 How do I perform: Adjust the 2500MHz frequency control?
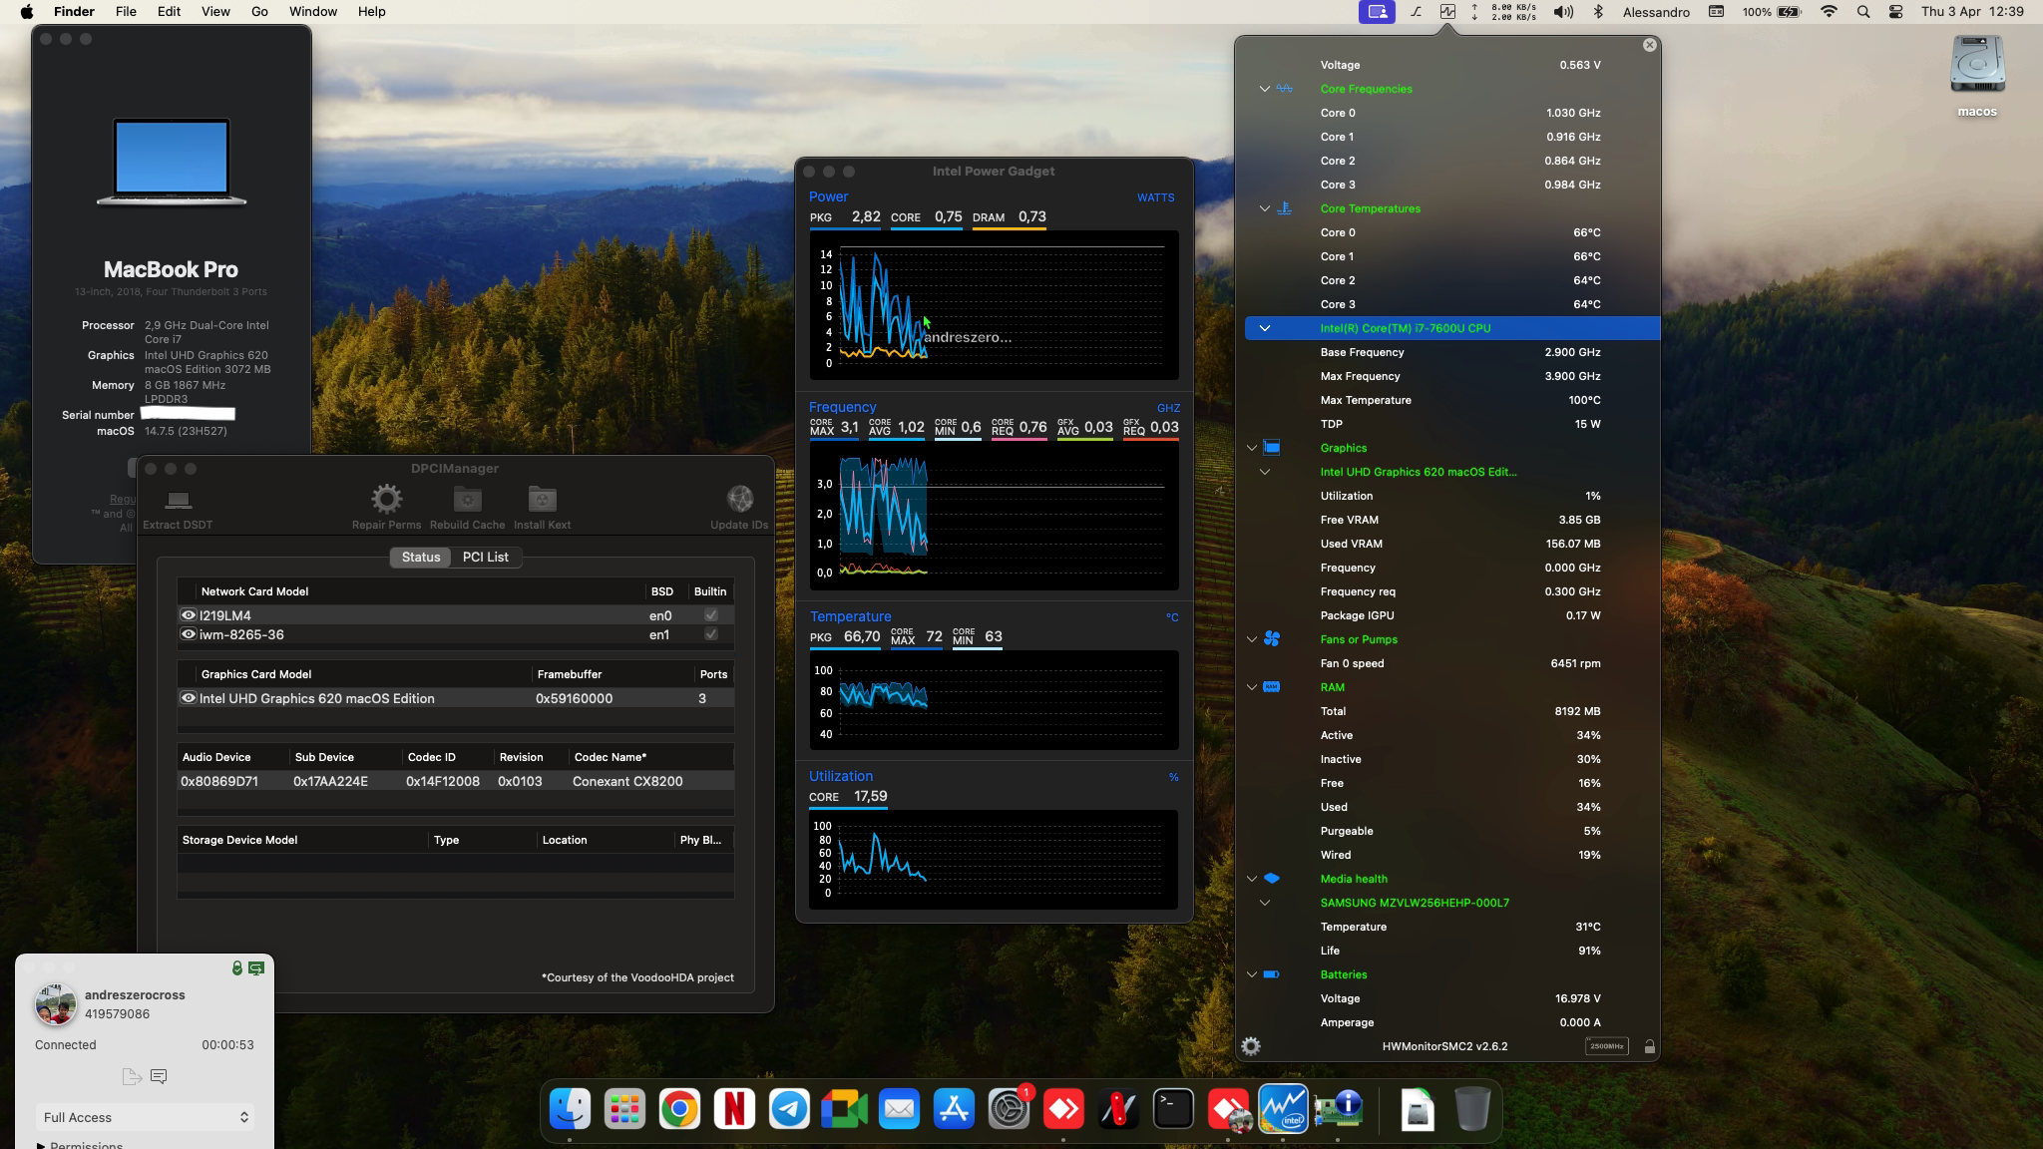tap(1607, 1046)
